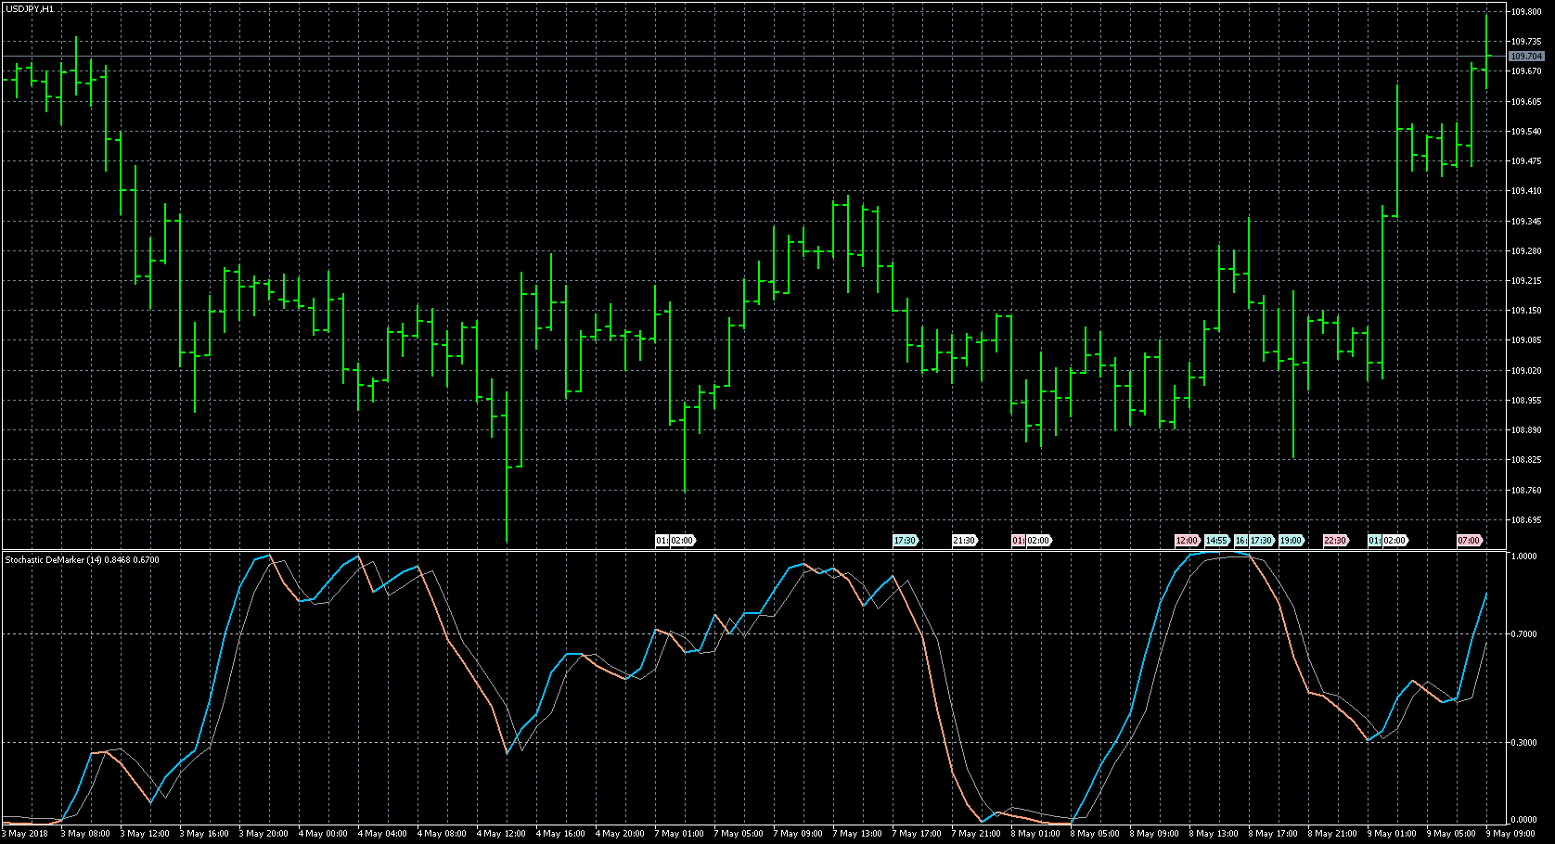This screenshot has width=1555, height=844.
Task: Click the 1.0000 level on indicator scale
Action: coord(1523,556)
